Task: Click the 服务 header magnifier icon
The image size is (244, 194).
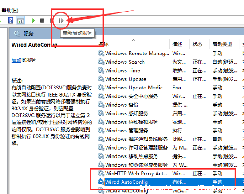Action: pyautogui.click(x=16, y=34)
